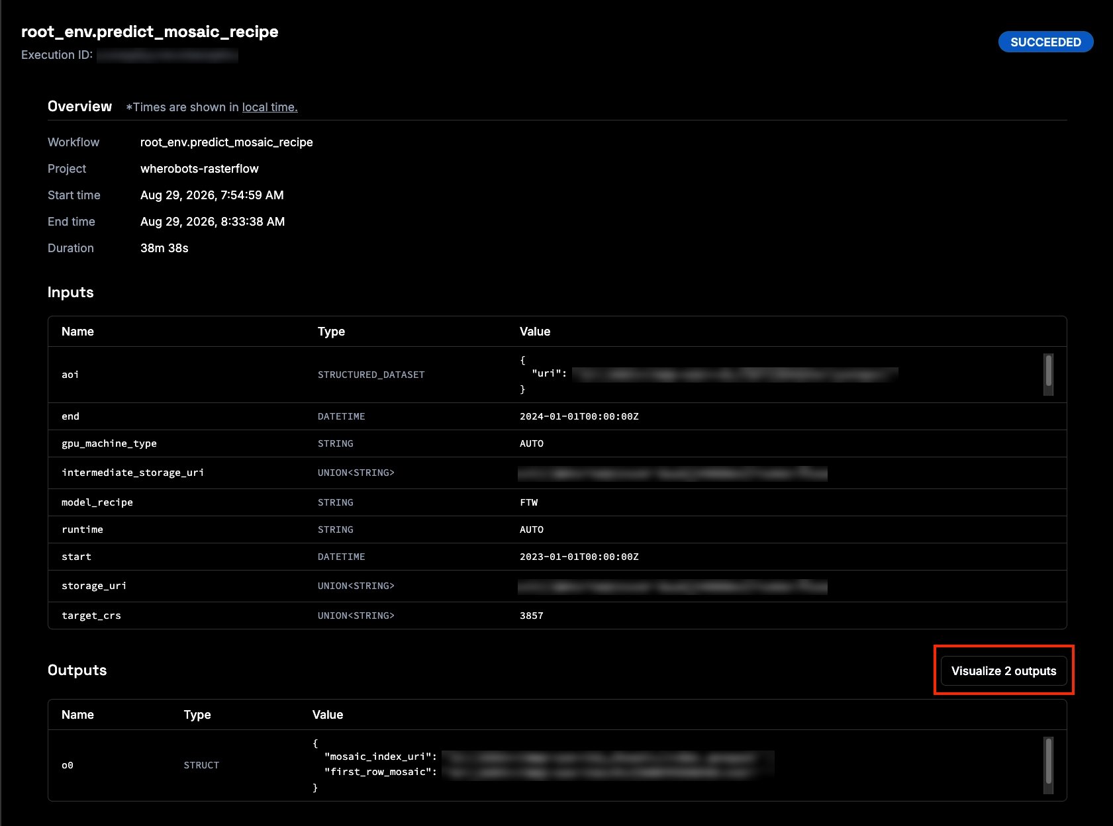Click the SUCCEEDED status badge
The width and height of the screenshot is (1113, 826).
click(x=1045, y=42)
